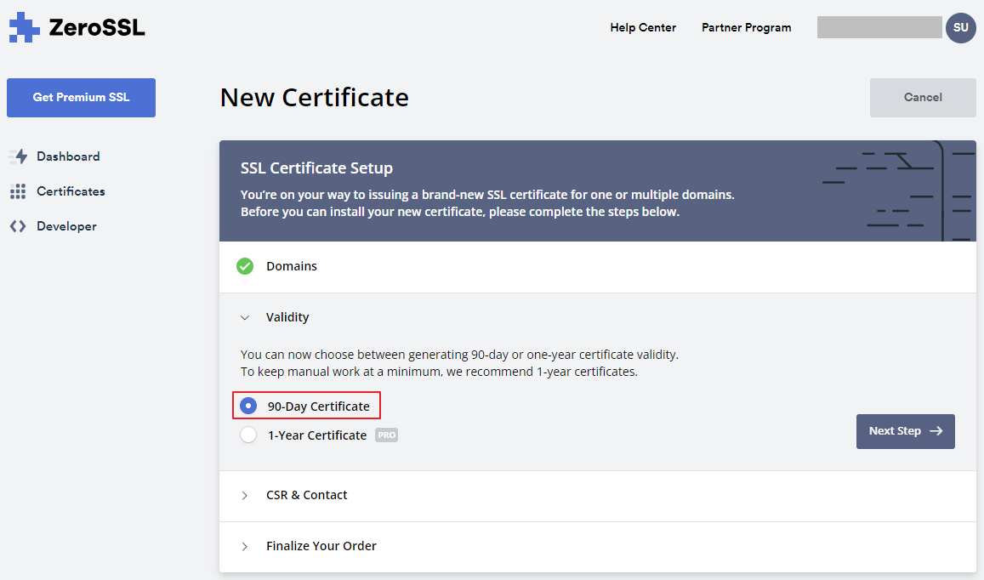Click the greyed-out account name field

coord(879,27)
